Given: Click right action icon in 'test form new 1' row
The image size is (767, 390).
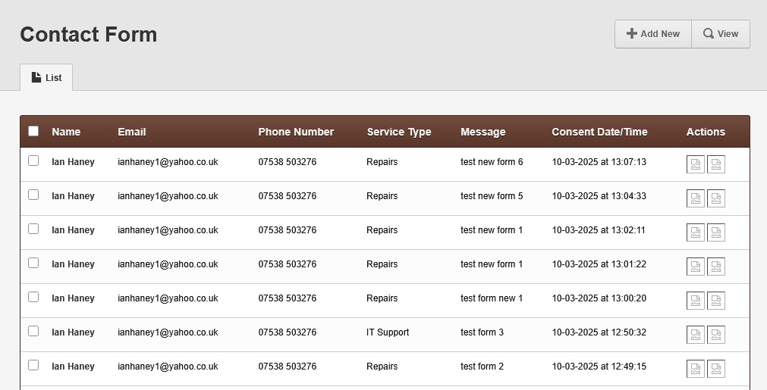Looking at the screenshot, I should pos(716,301).
